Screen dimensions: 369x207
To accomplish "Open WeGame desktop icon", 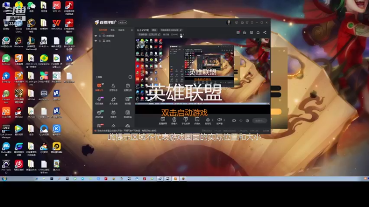I will [18, 42].
